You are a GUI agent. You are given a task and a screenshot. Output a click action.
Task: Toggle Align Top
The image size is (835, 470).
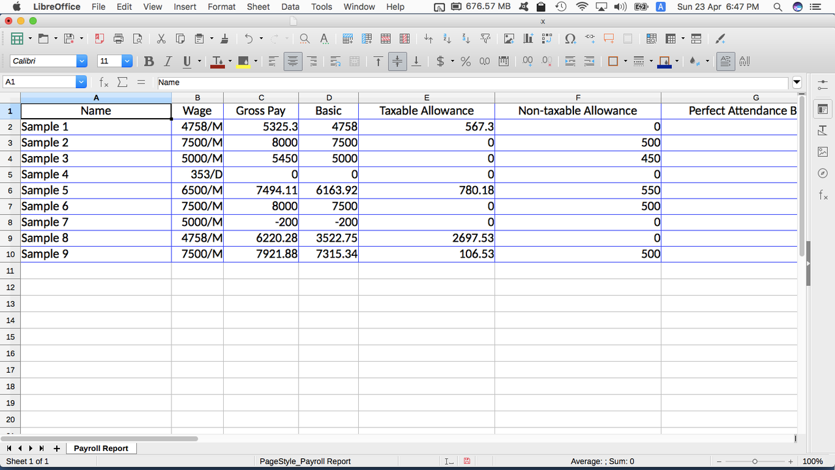(x=378, y=61)
